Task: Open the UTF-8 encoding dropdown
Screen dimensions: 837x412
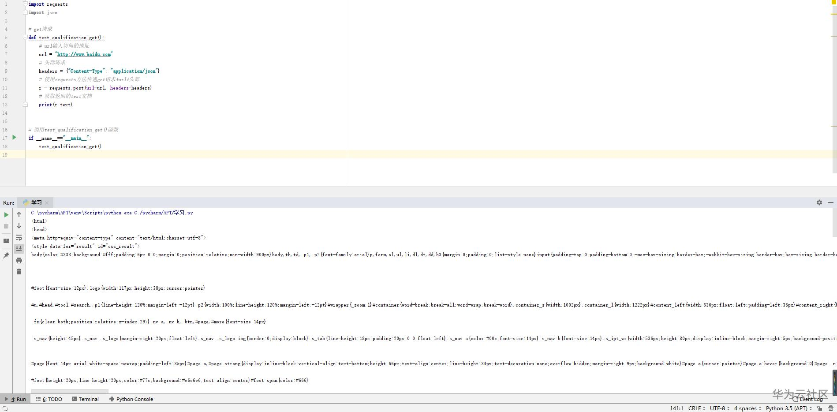Action: (720, 408)
